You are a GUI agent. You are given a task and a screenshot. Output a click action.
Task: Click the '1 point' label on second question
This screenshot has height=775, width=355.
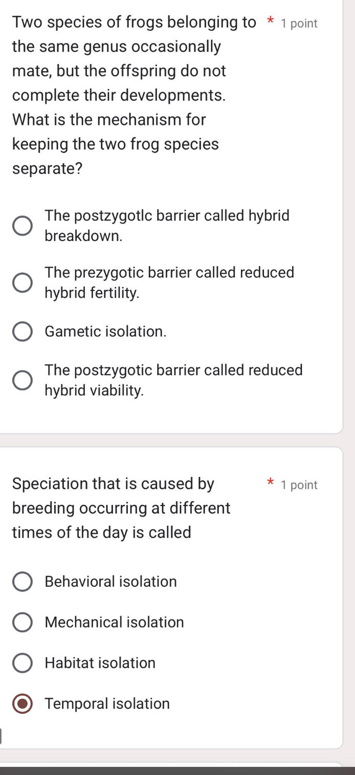(x=300, y=485)
